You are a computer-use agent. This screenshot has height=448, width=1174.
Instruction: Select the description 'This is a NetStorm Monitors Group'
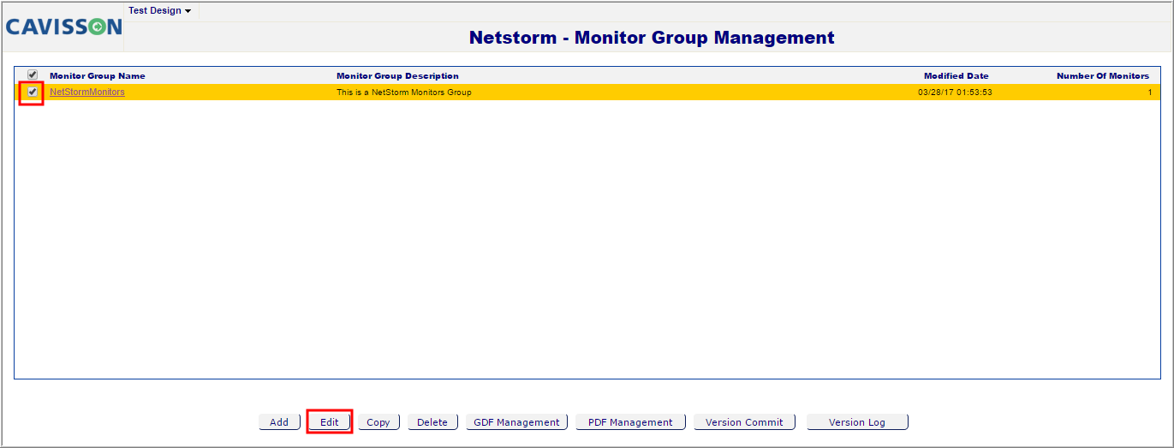[x=404, y=93]
